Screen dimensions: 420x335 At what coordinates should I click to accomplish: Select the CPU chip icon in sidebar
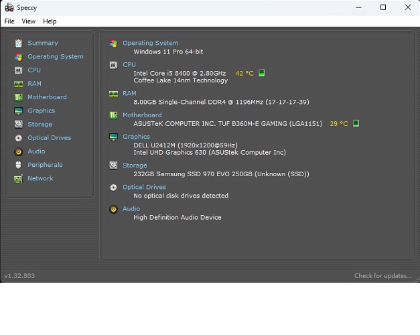[19, 70]
